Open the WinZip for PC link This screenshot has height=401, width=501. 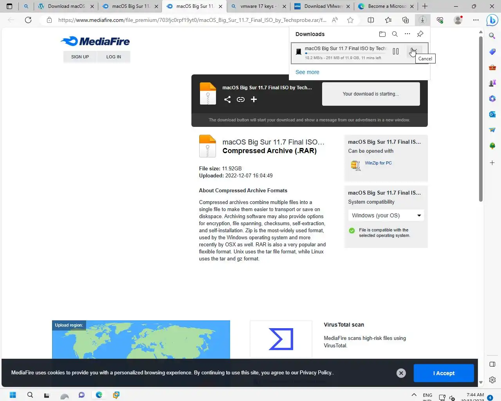point(378,163)
